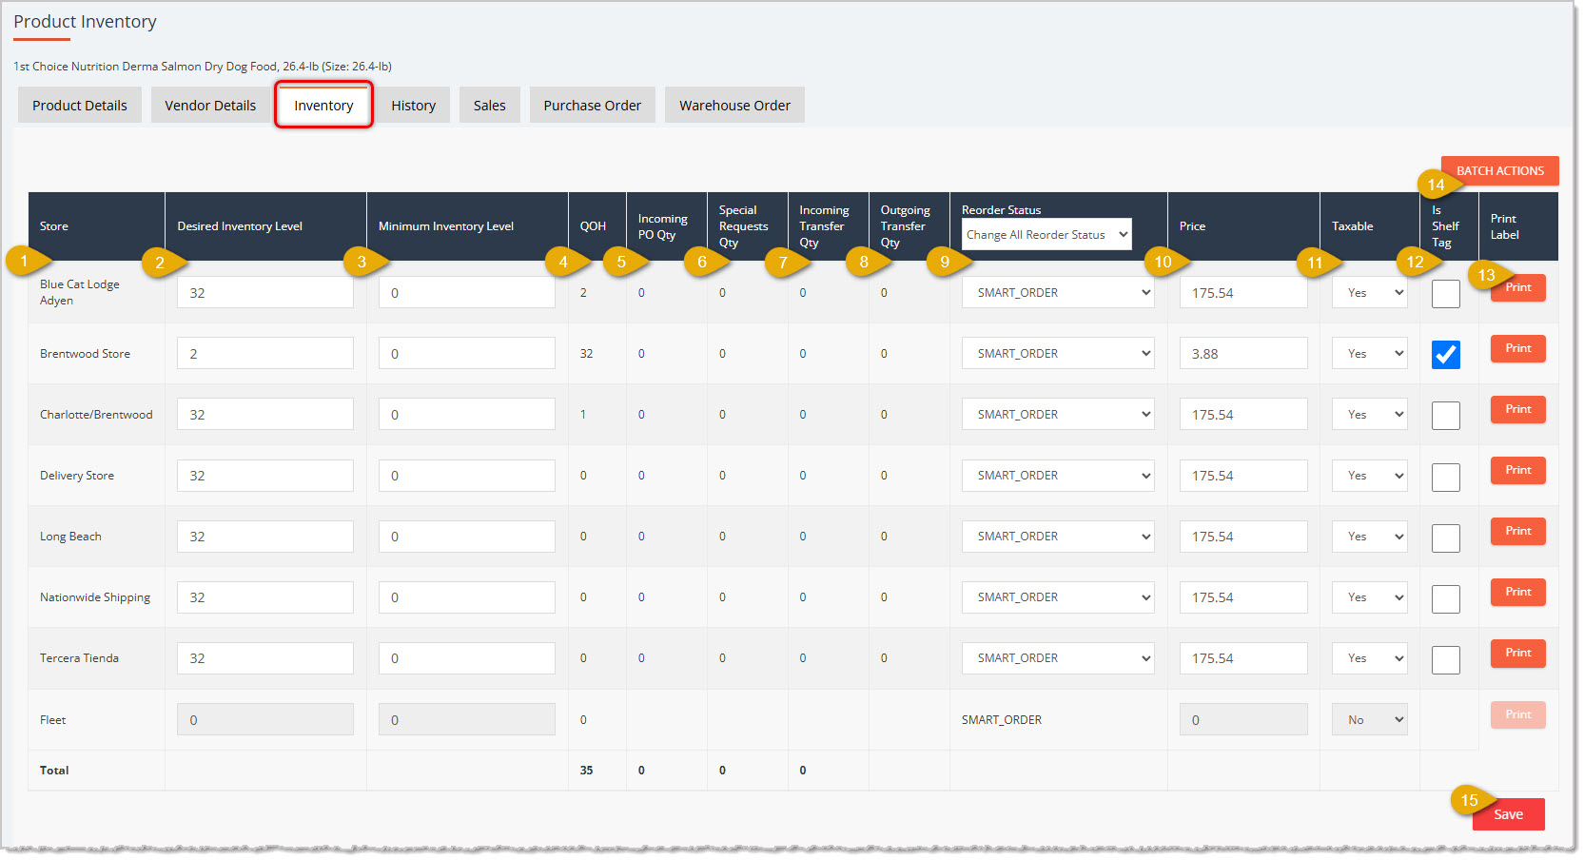Print label for Long Beach
The width and height of the screenshot is (1584, 860).
(x=1518, y=531)
